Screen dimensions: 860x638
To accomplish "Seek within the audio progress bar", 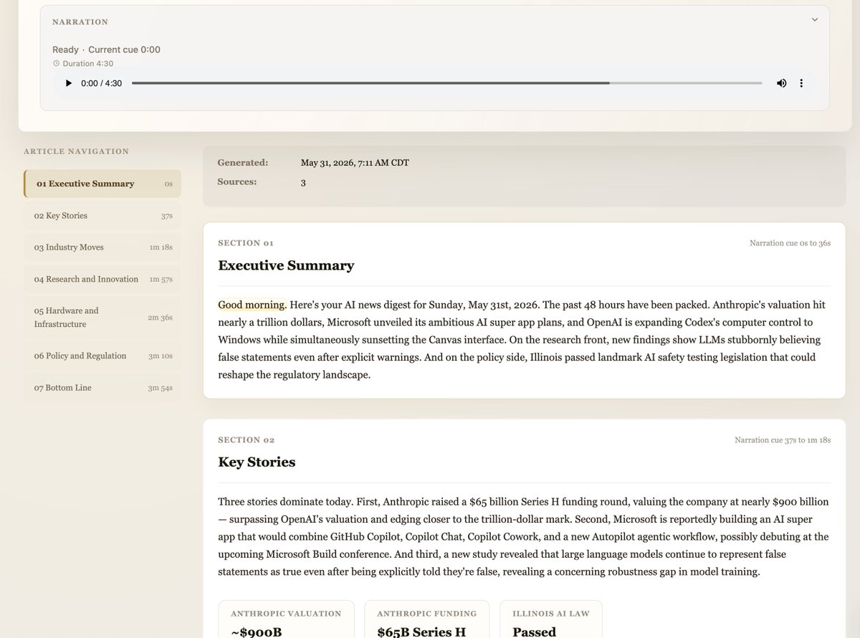I will tap(446, 83).
